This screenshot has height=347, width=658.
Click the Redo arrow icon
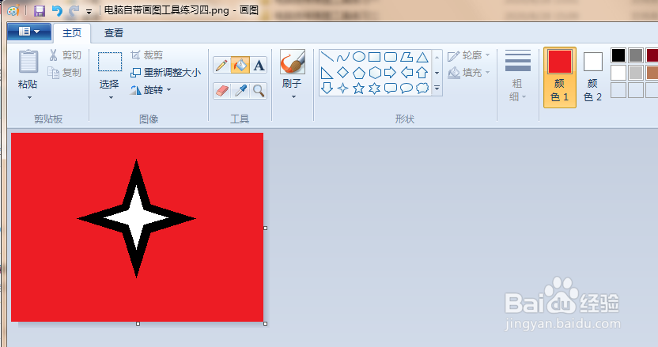click(x=74, y=10)
